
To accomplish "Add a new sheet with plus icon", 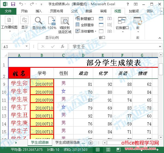I will (x=91, y=143).
